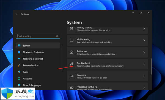Open Recovery via its right chevron
Viewport: 165px width, 100px height.
coord(144,76)
